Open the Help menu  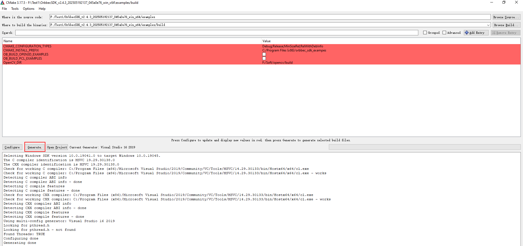tap(42, 9)
